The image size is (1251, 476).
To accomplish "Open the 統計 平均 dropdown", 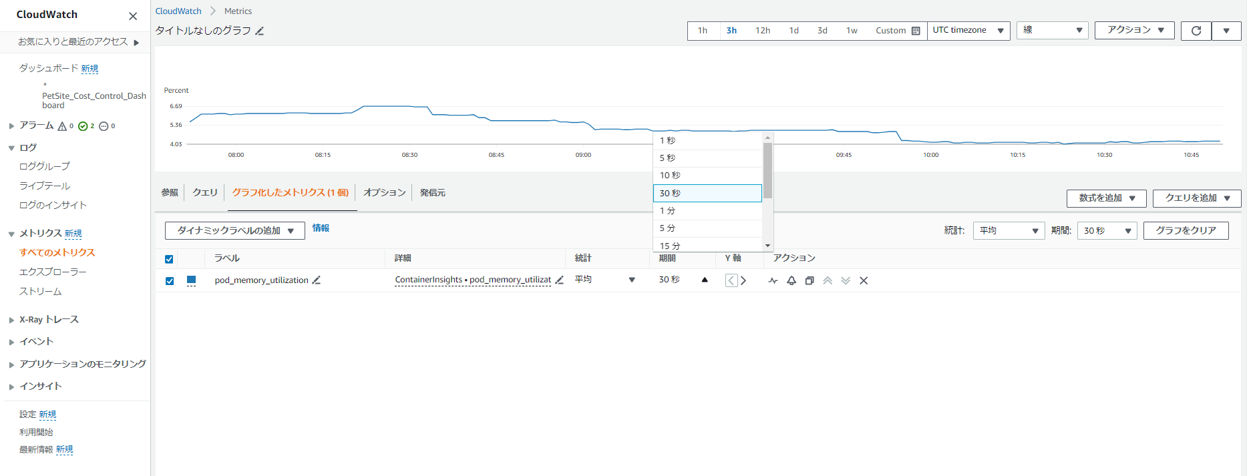I will (x=1009, y=231).
